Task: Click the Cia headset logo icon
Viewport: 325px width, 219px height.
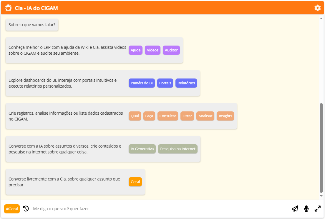Action: 8,8
